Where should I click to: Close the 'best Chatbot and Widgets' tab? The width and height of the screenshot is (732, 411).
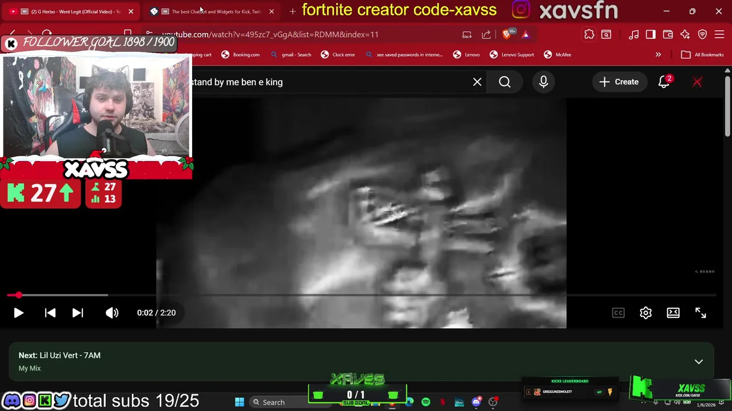(271, 11)
